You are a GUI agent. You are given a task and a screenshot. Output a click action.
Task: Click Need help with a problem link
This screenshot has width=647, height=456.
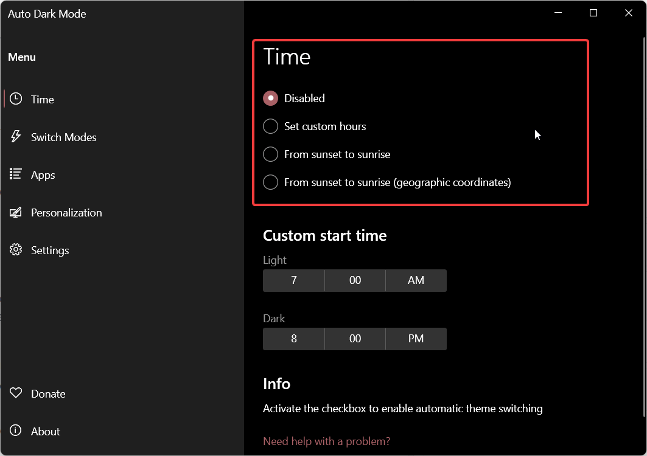tap(326, 441)
